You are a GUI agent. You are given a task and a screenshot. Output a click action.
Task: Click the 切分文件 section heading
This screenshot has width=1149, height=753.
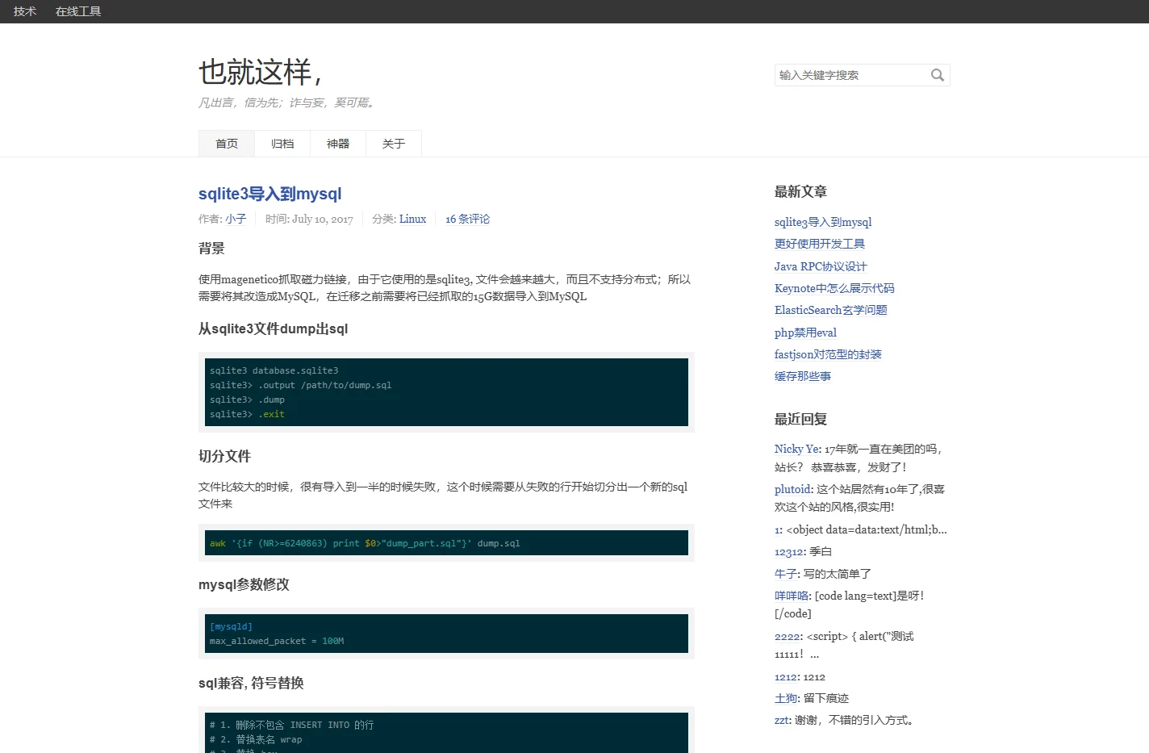[x=224, y=456]
